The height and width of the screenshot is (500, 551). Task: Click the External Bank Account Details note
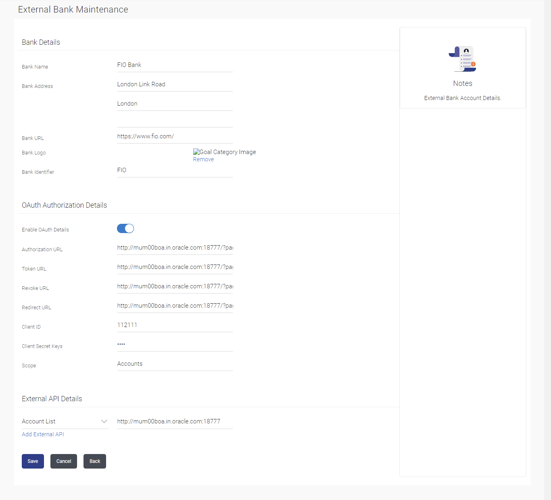pos(463,98)
